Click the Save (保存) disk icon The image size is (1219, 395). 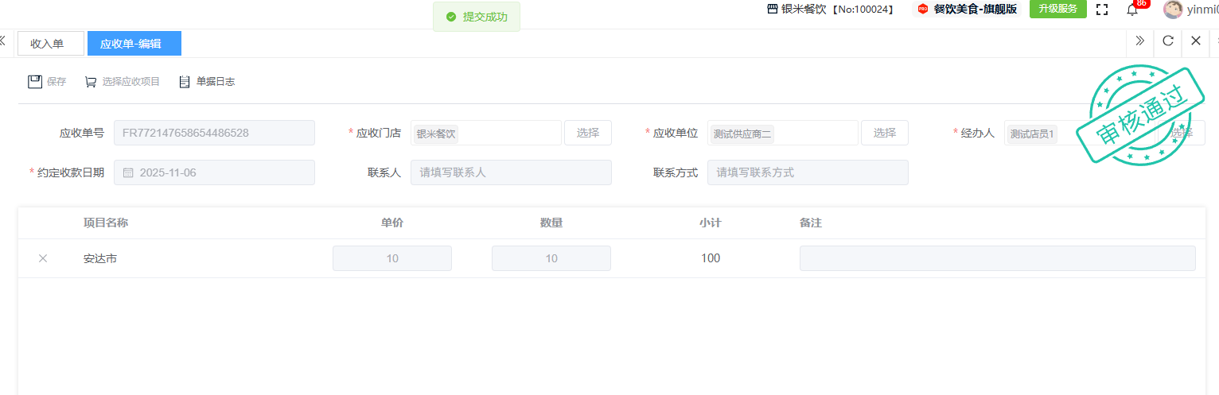click(x=35, y=81)
